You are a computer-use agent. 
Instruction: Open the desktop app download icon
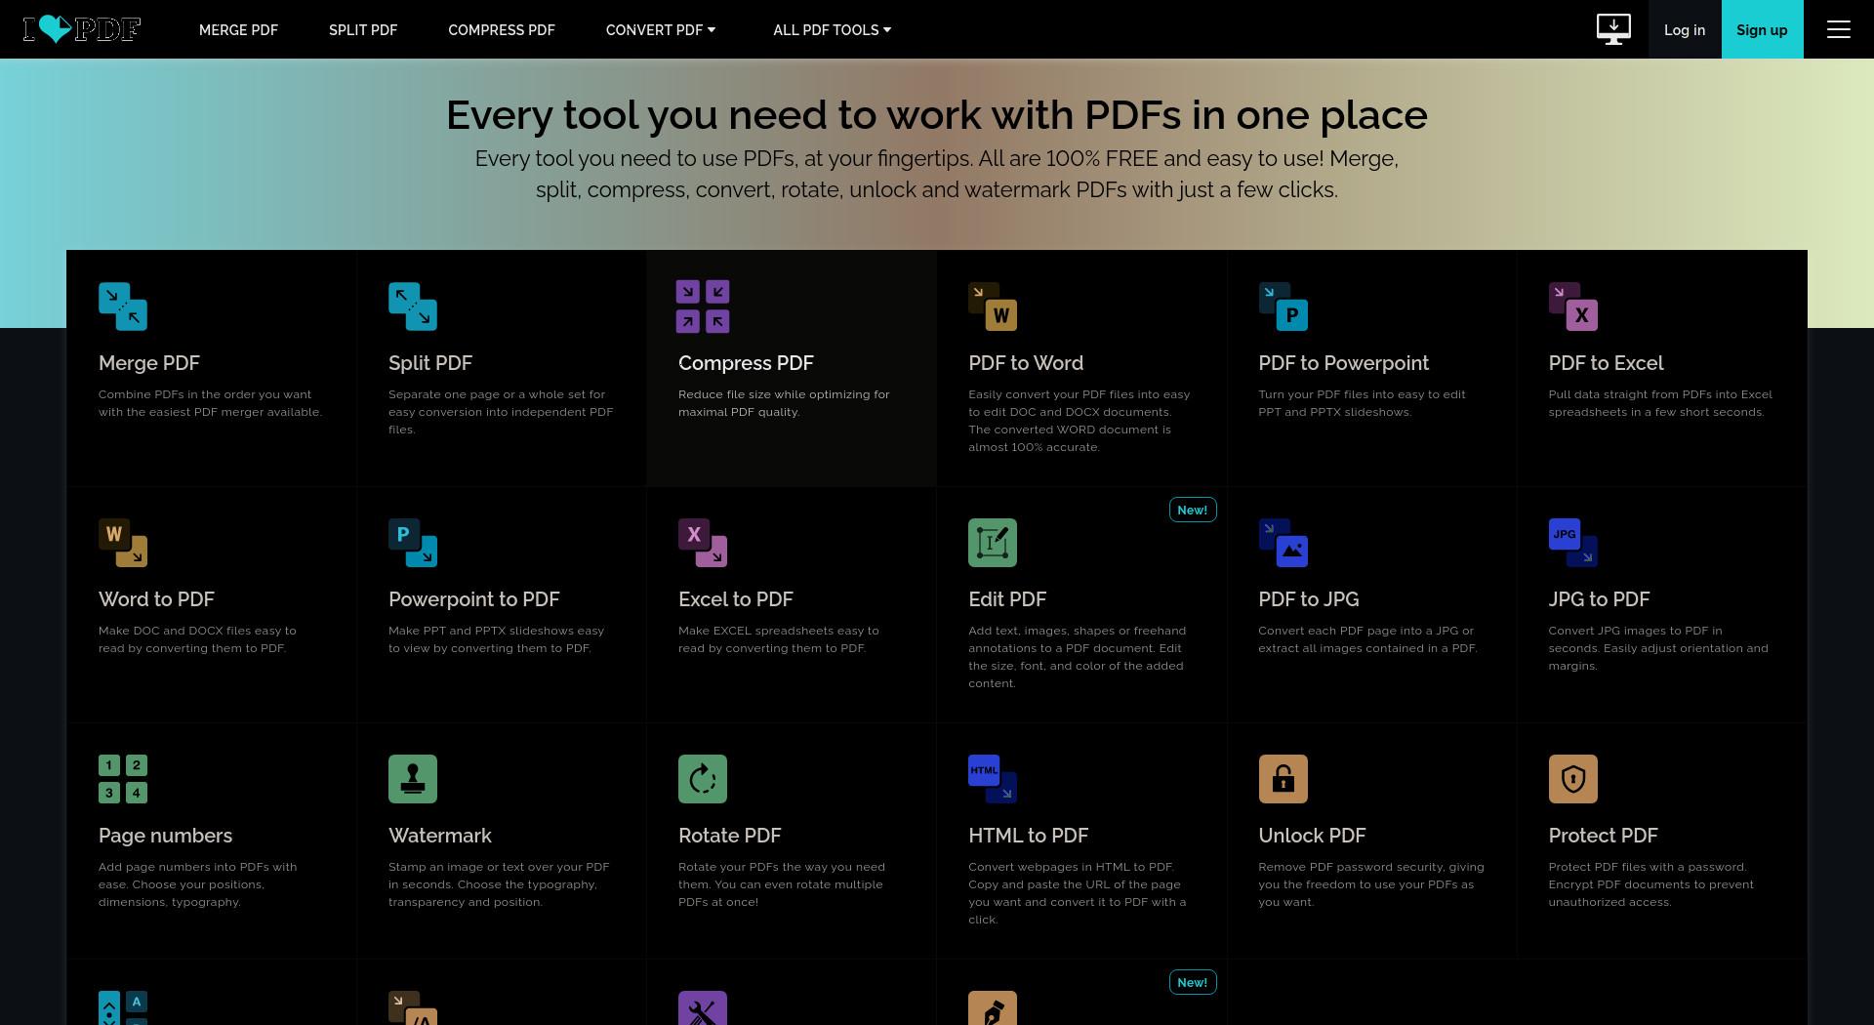(1613, 29)
